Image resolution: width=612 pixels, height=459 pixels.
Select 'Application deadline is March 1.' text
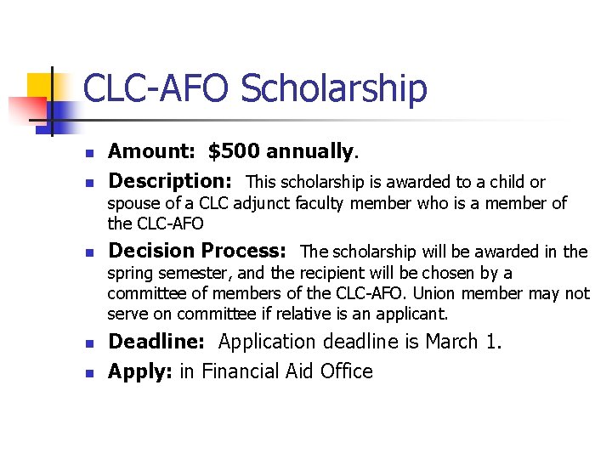(x=360, y=342)
